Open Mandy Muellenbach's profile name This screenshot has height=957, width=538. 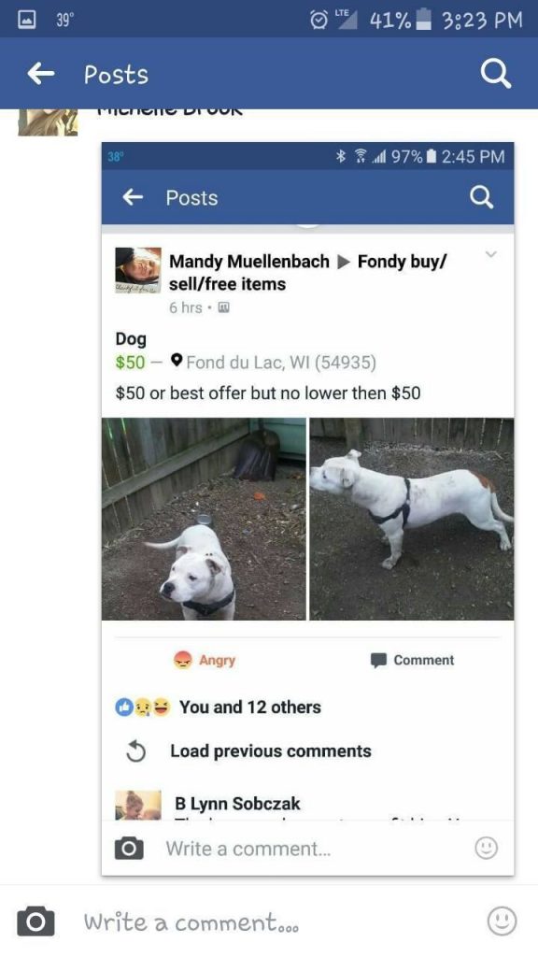(x=248, y=262)
